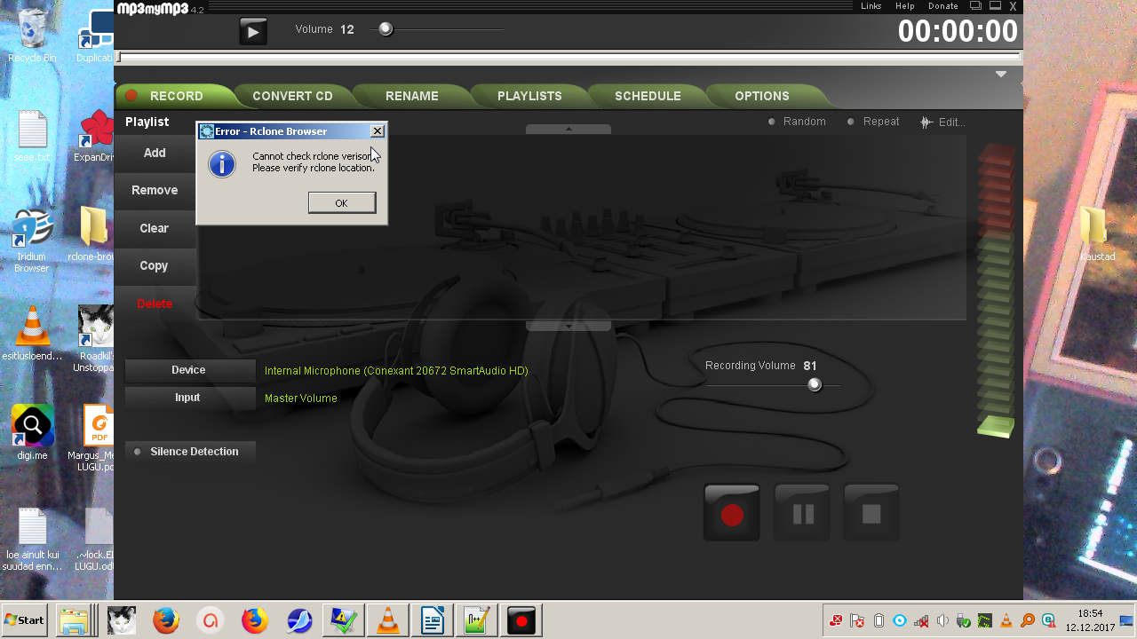Choose Master Volume input entry
The image size is (1137, 639).
tap(301, 398)
